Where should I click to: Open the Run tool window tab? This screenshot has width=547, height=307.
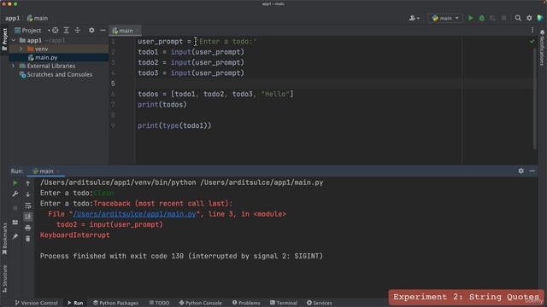(x=75, y=303)
